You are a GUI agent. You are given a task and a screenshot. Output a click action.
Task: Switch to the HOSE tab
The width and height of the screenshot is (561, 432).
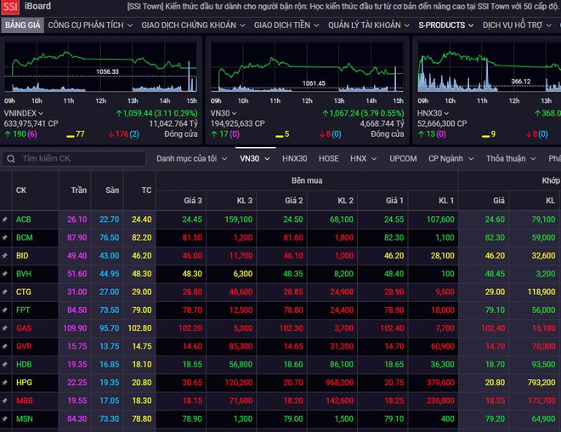pos(328,158)
